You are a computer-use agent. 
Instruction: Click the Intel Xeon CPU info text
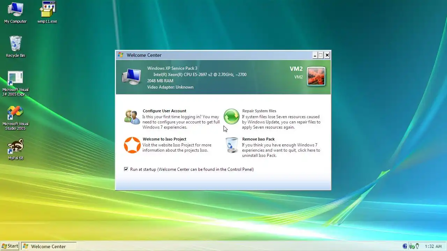click(200, 75)
